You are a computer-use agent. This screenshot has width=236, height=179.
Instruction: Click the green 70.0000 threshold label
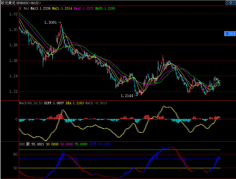tap(81, 144)
